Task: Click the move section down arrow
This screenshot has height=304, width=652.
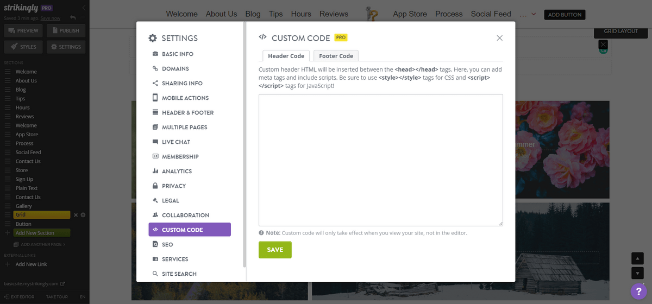Action: coord(638,273)
